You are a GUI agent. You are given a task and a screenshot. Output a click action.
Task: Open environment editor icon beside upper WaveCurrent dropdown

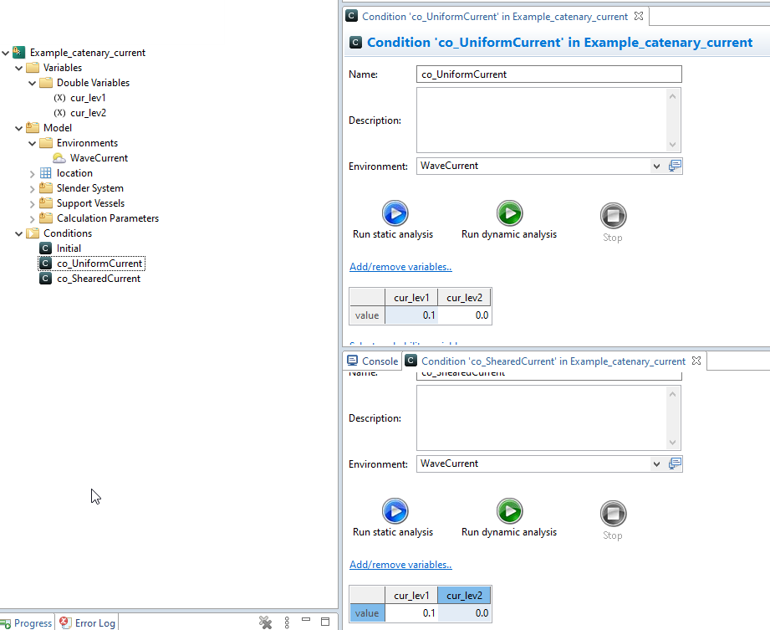coord(676,166)
